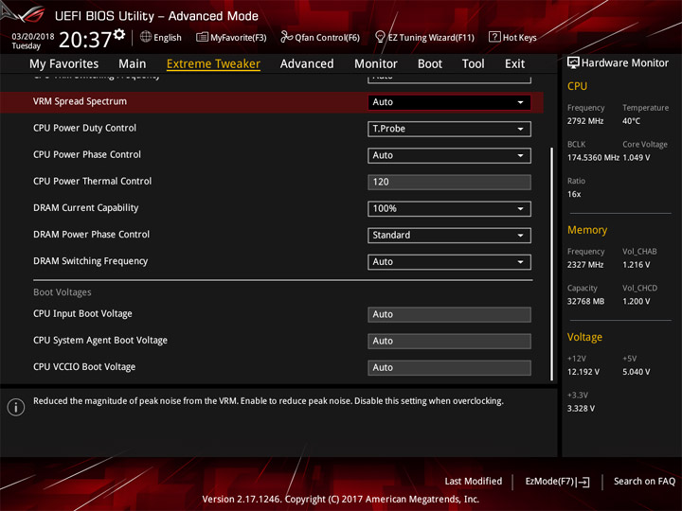Go to the Advanced tab

[307, 64]
